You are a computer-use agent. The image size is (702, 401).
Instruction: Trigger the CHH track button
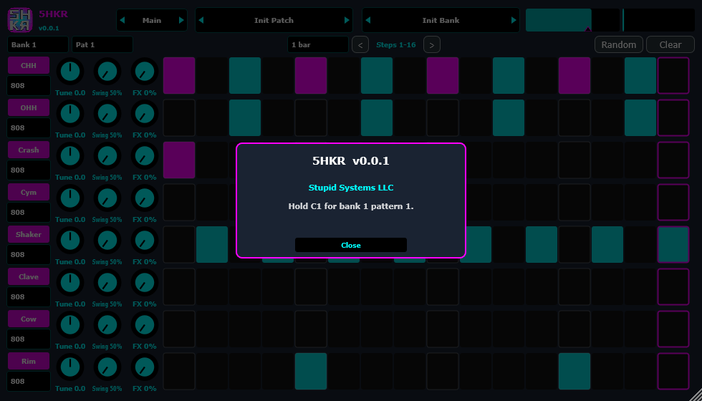pyautogui.click(x=29, y=65)
